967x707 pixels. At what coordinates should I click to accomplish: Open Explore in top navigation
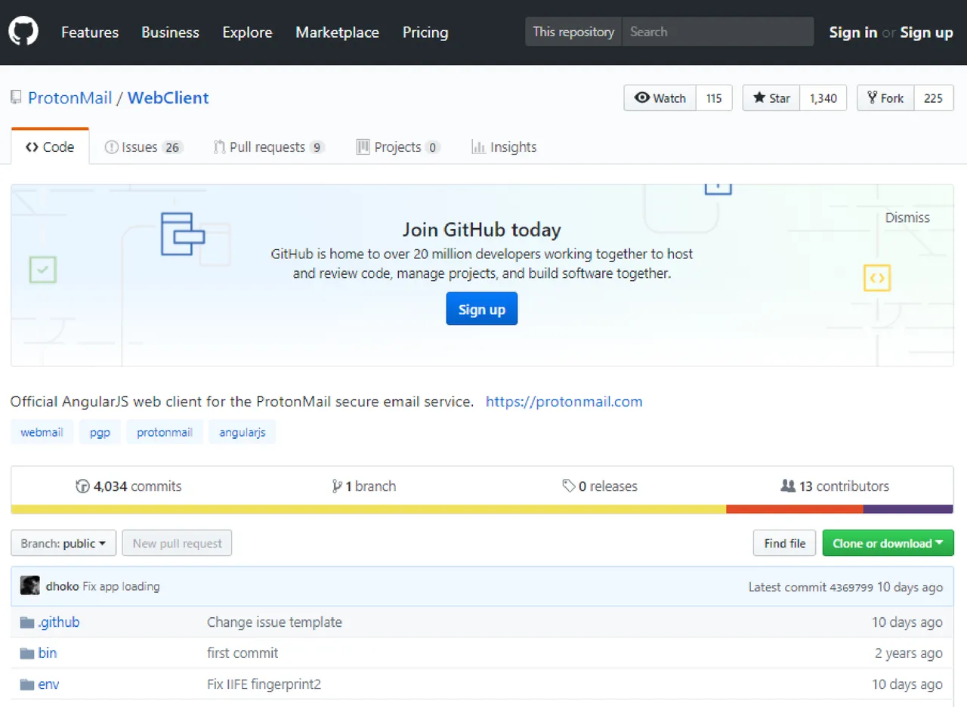247,32
